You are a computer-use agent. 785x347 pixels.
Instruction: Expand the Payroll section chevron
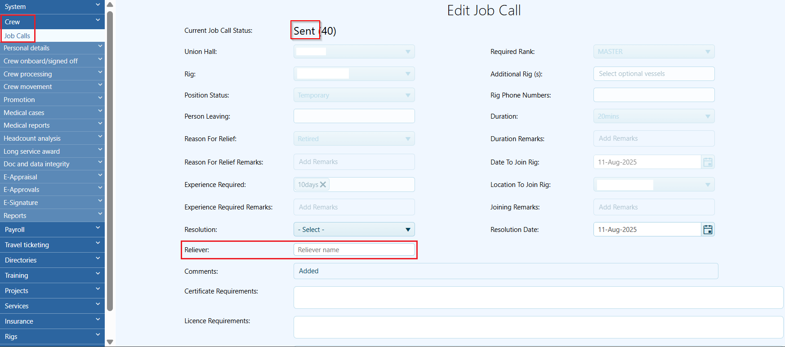pos(98,229)
